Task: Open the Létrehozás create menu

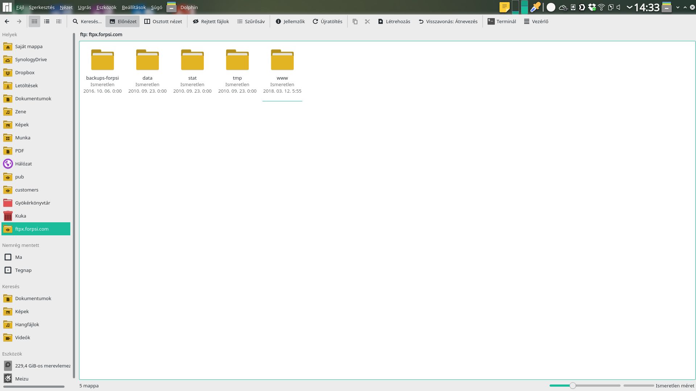Action: 394,21
